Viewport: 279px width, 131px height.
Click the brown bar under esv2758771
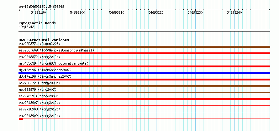point(145,47)
